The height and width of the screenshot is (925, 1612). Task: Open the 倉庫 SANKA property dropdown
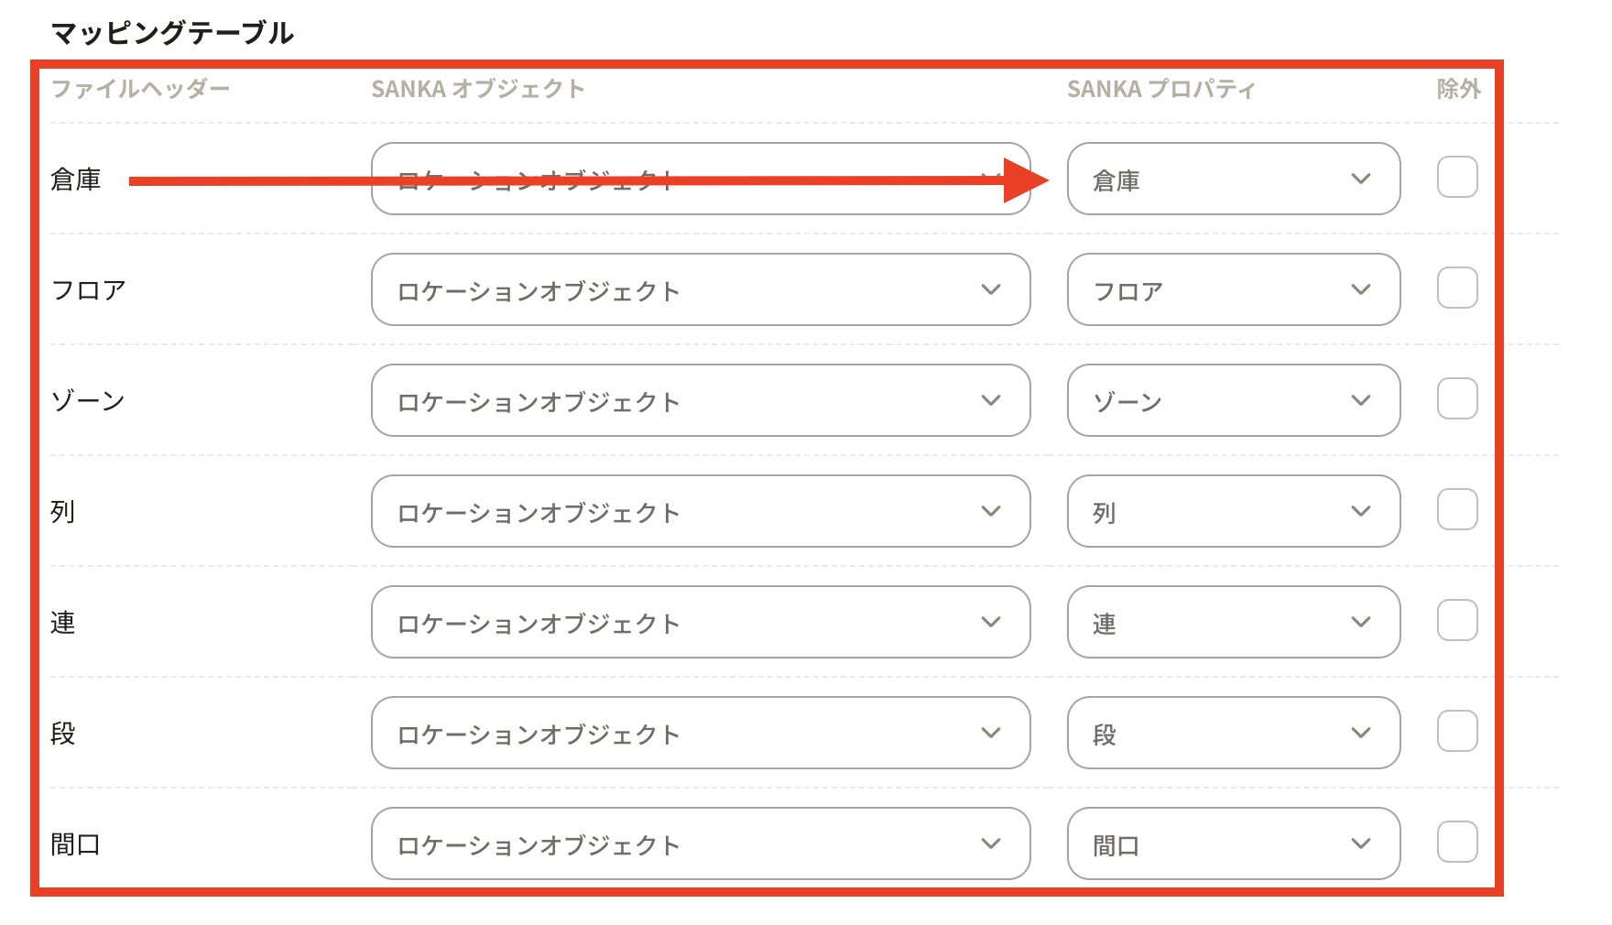pyautogui.click(x=1233, y=180)
